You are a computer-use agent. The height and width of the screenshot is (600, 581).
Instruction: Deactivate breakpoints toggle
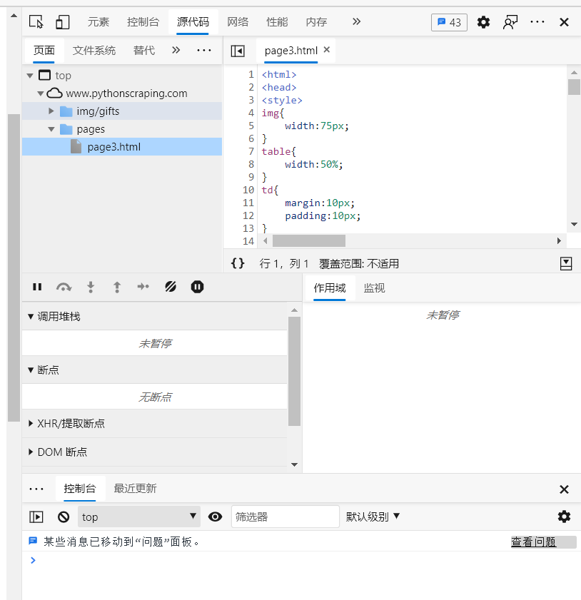pos(171,287)
